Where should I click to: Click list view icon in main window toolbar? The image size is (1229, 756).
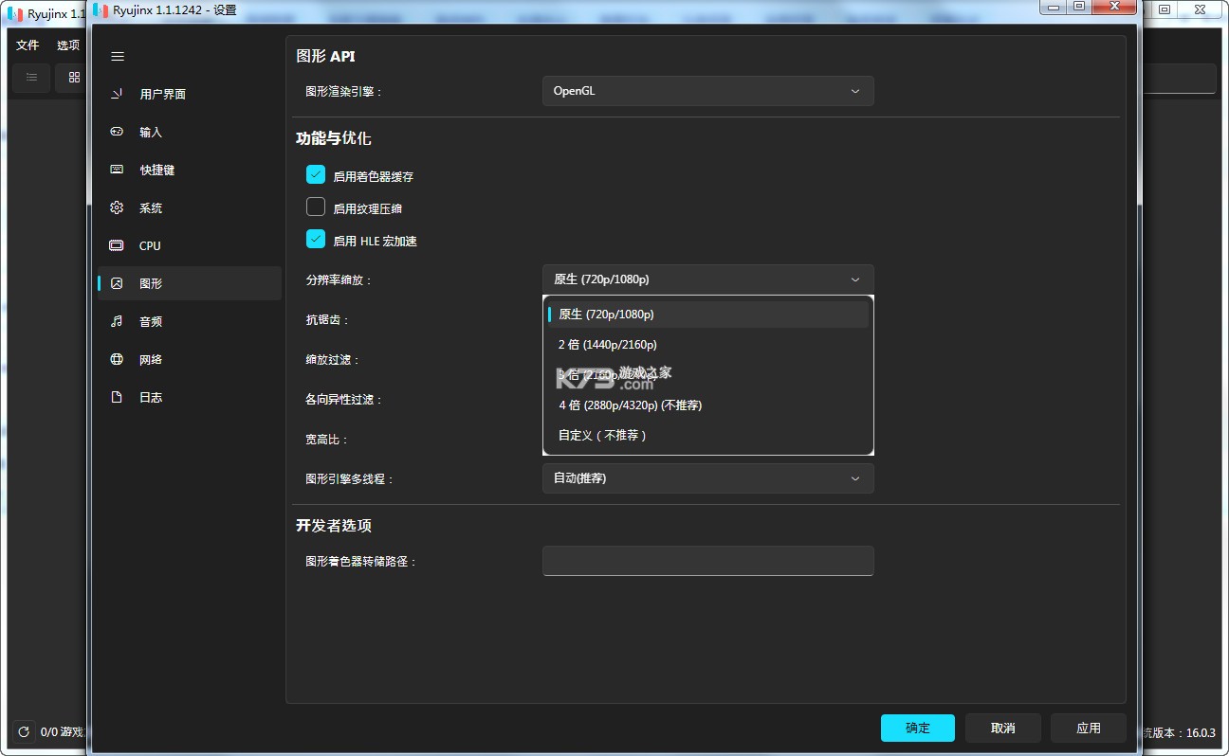tap(31, 78)
